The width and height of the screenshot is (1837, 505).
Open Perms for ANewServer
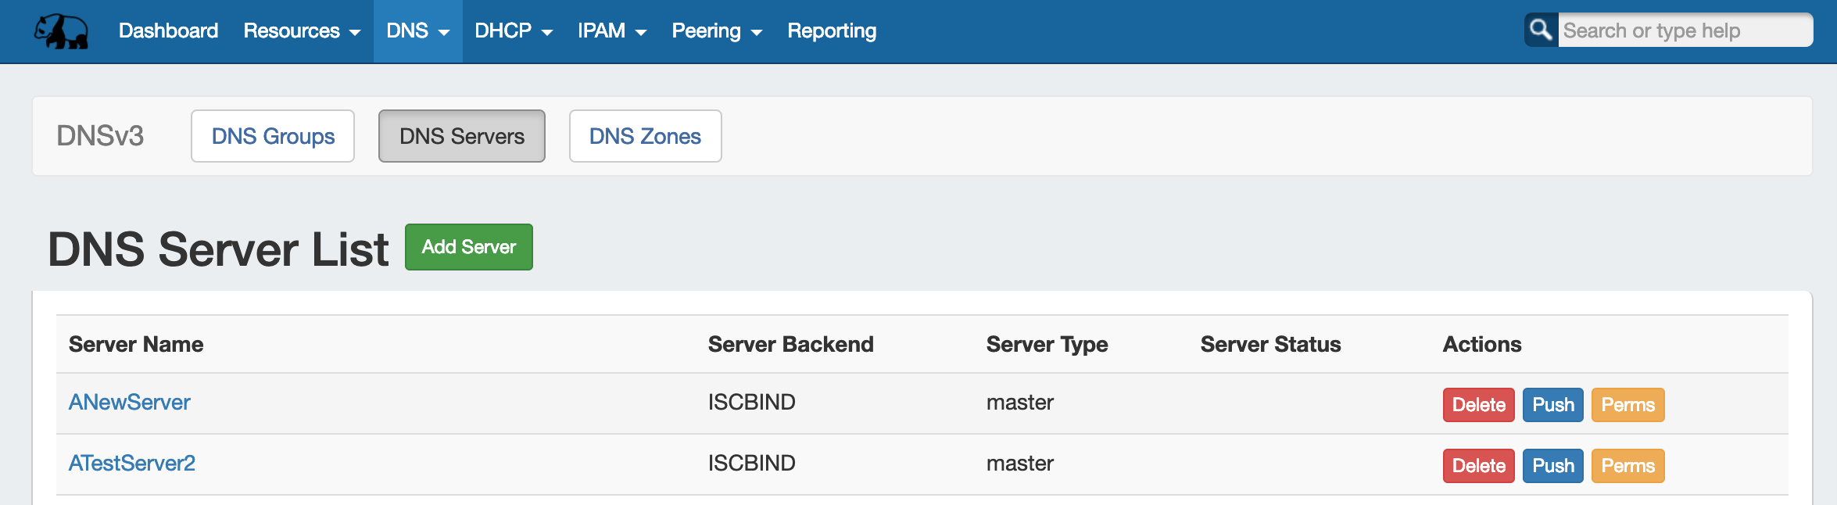[1628, 405]
